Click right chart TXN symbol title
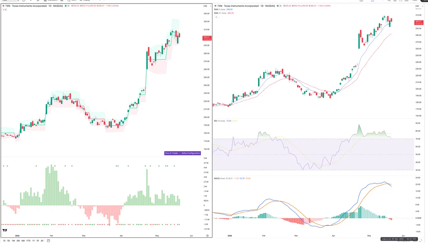The width and height of the screenshot is (428, 243). click(x=246, y=6)
